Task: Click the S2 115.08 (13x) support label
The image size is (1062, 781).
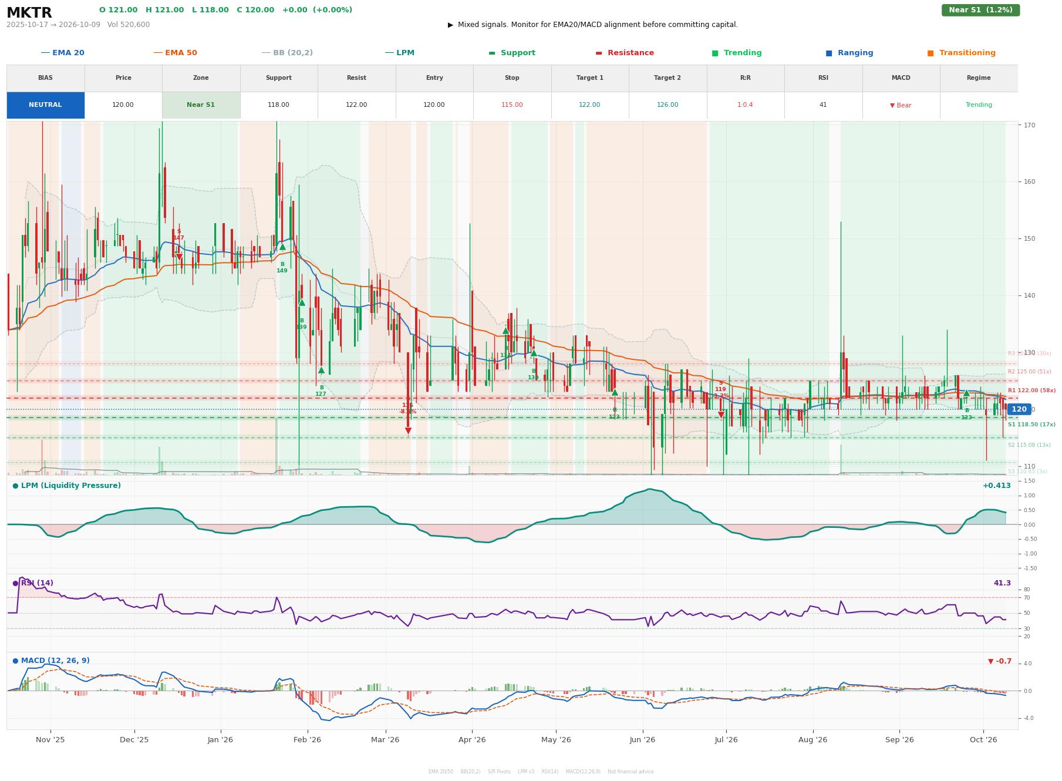Action: (1029, 445)
